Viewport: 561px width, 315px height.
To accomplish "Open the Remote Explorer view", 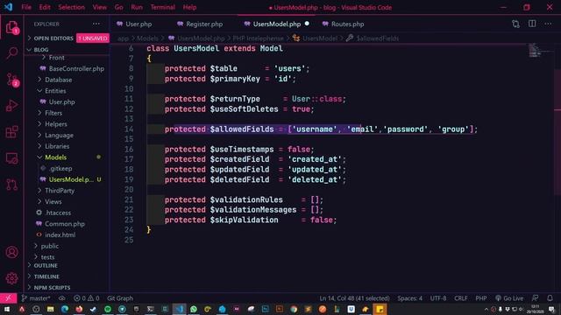I will tap(11, 158).
